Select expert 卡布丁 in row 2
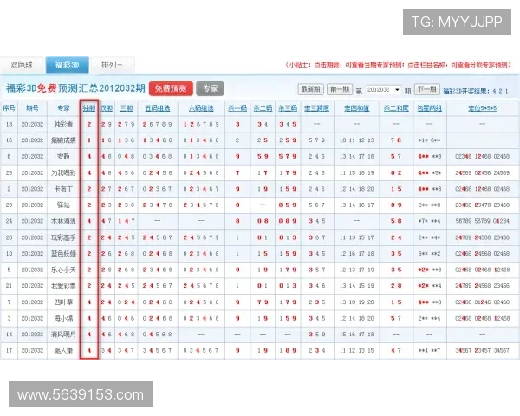The image size is (520, 416). tap(63, 189)
